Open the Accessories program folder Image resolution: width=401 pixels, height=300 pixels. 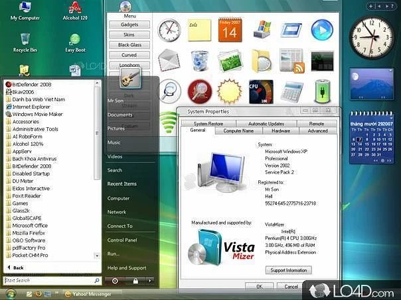(x=26, y=122)
